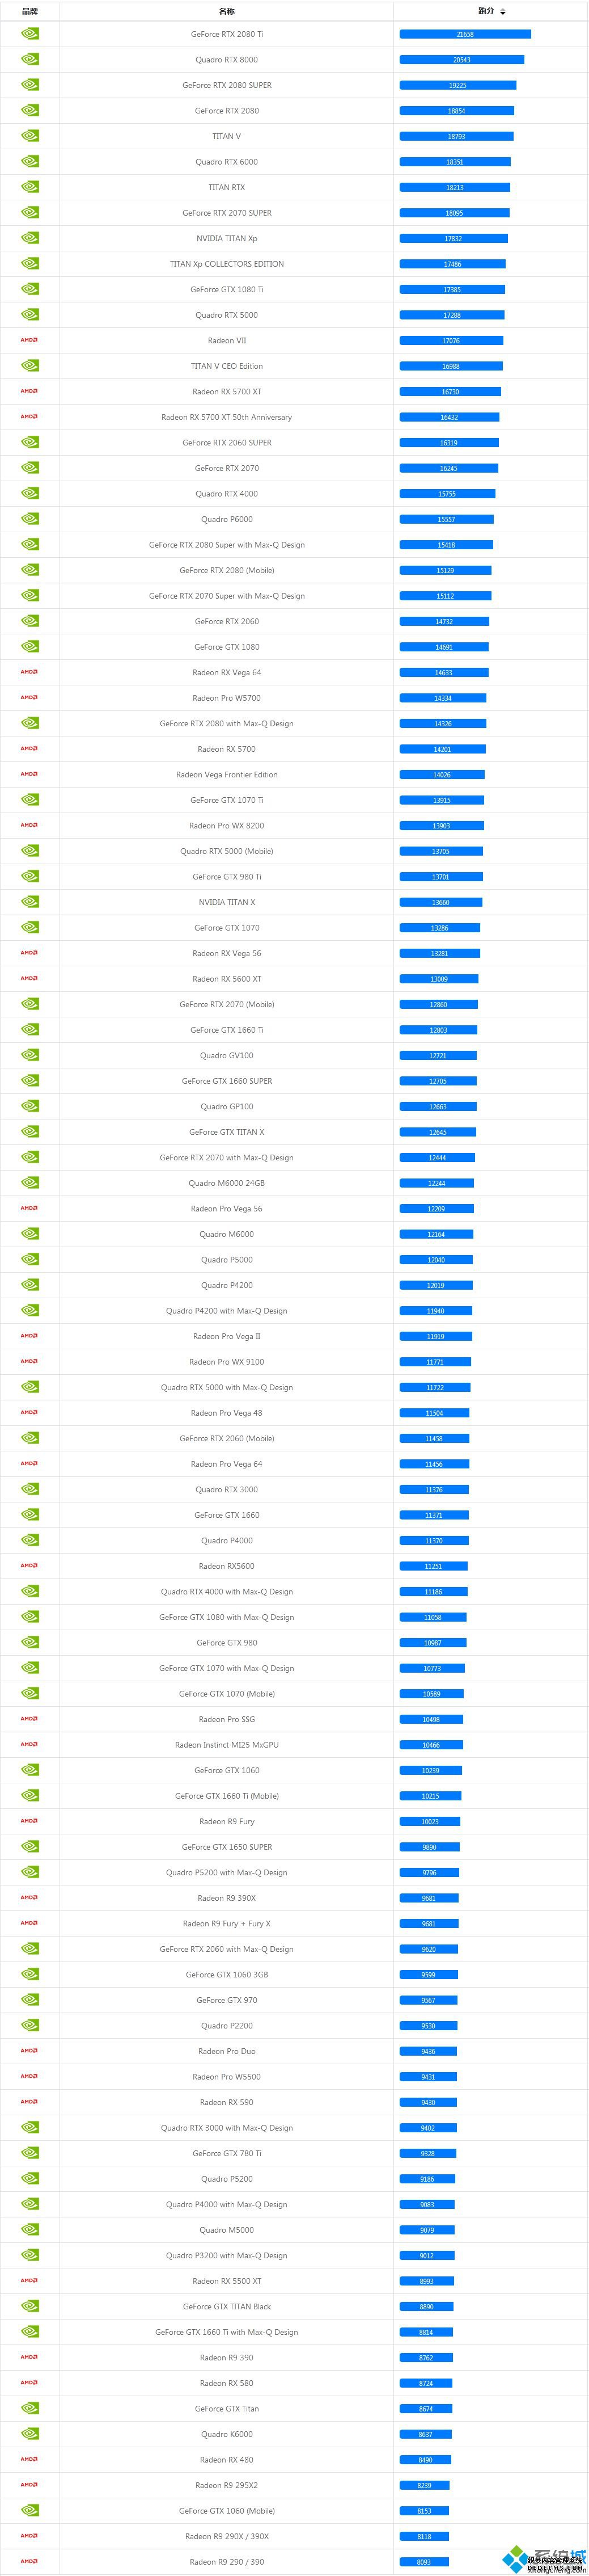Click AMD logo next to Radeon RX 5700 XT
589x2576 pixels.
tap(30, 391)
